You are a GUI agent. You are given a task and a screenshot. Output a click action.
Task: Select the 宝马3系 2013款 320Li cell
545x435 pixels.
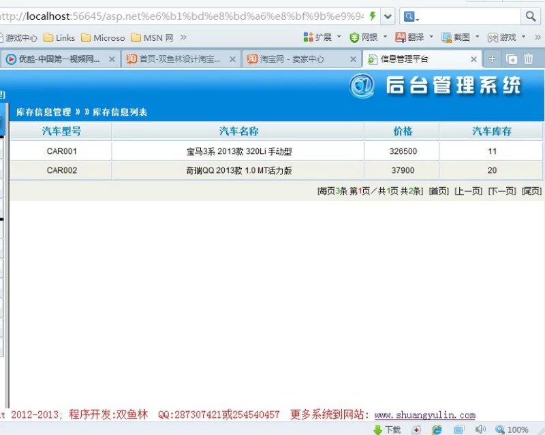point(238,151)
